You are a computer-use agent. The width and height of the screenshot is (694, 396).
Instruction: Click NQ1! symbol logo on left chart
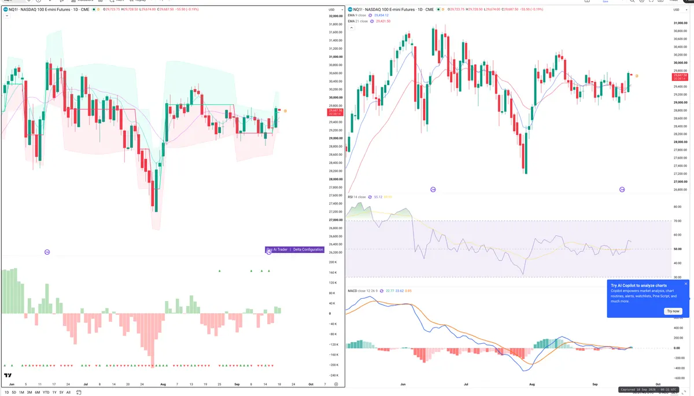pos(6,9)
